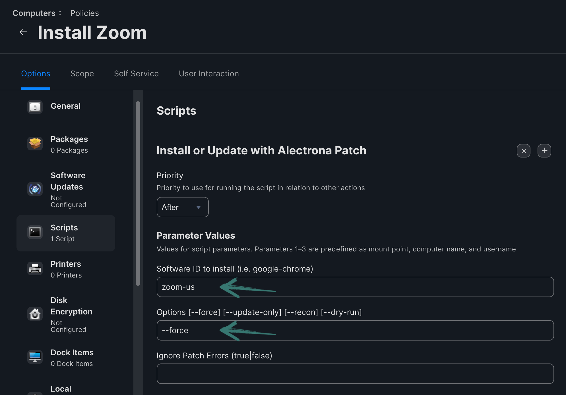The image size is (566, 395).
Task: Select the Packages box icon
Action: (x=35, y=144)
